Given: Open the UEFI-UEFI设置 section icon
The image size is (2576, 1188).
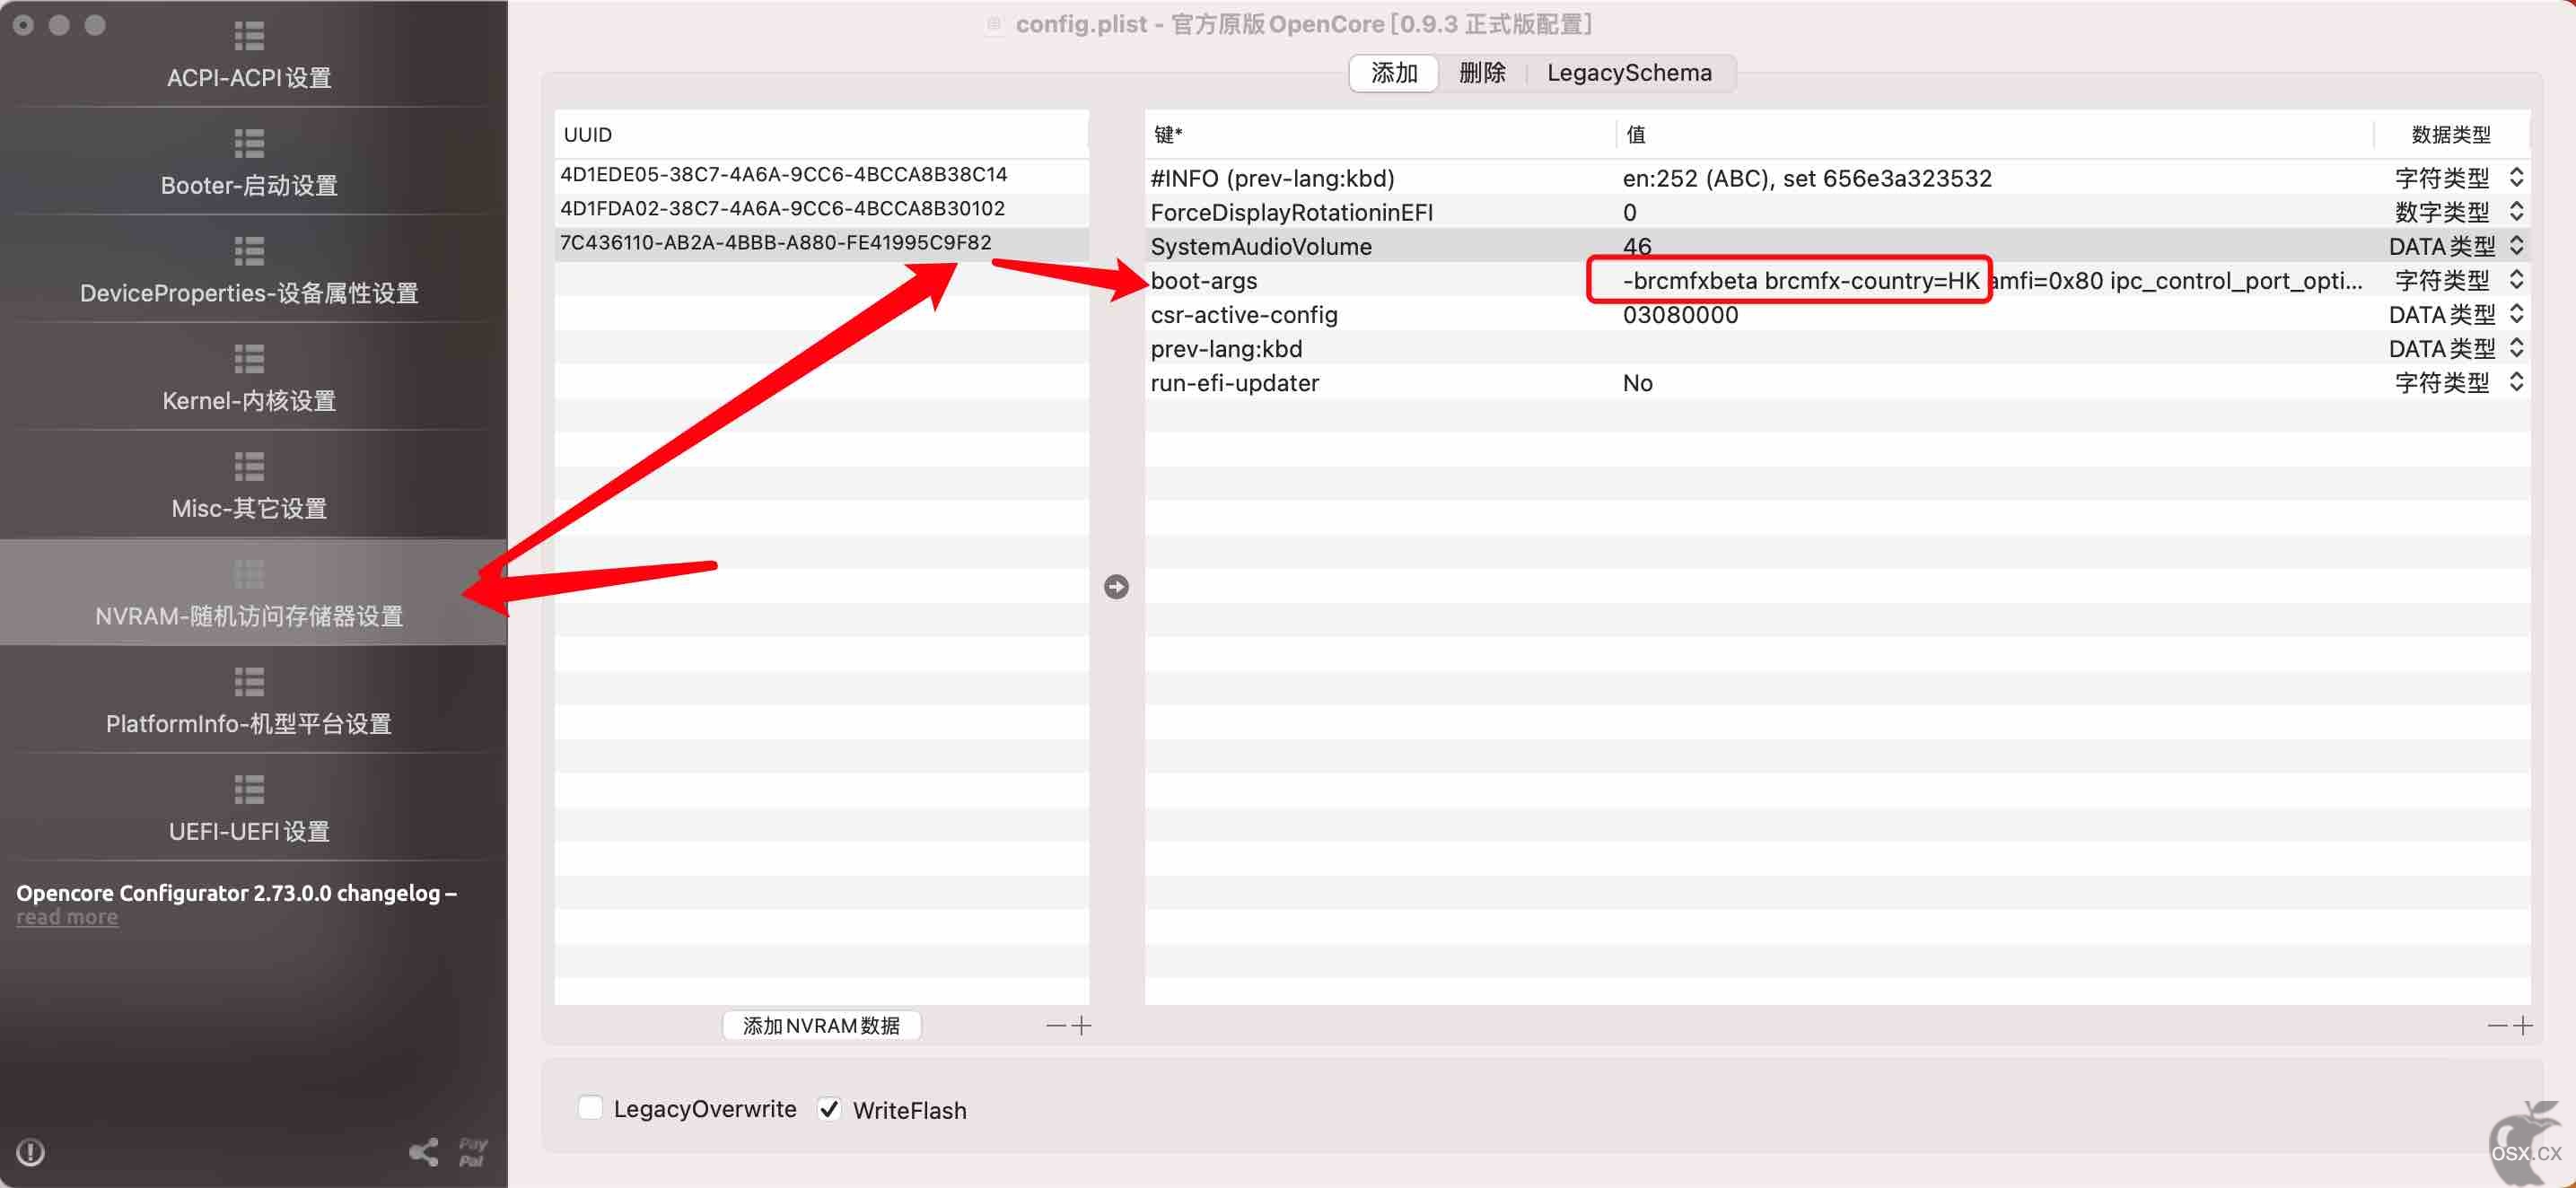Looking at the screenshot, I should [x=249, y=790].
